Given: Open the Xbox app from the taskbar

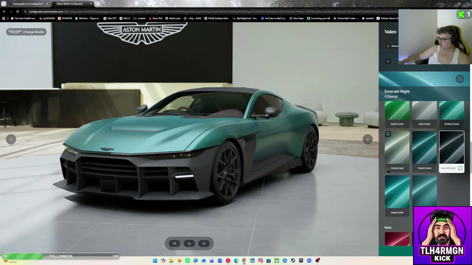Looking at the screenshot, I should (277, 261).
